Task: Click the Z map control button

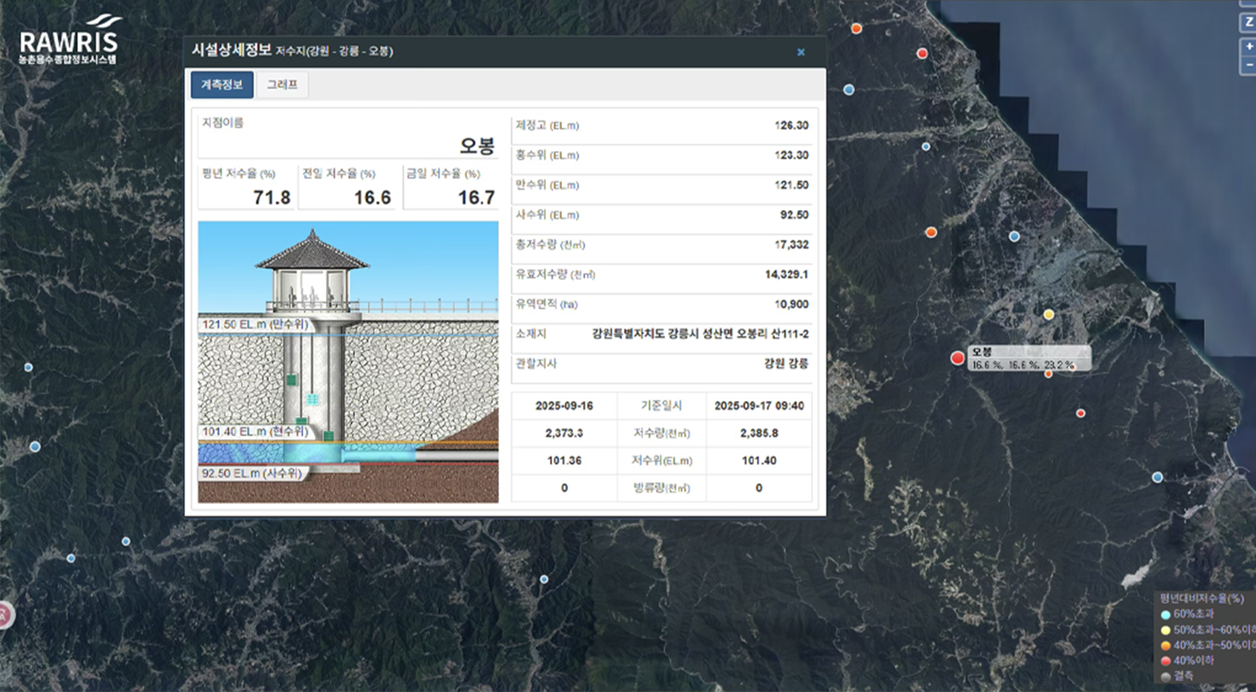Action: coord(1249,23)
